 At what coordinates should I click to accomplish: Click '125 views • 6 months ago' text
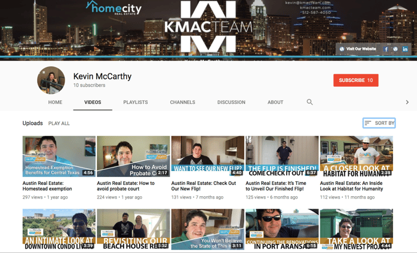pyautogui.click(x=272, y=197)
